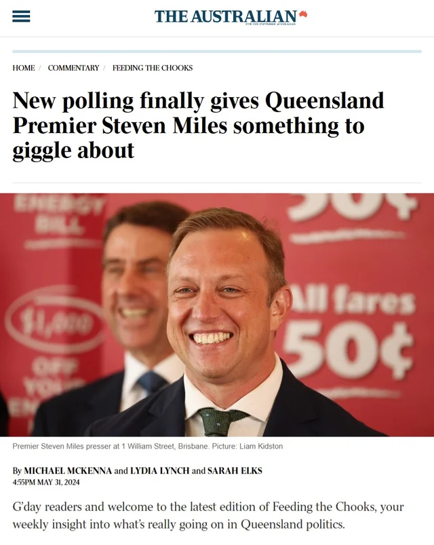This screenshot has height=545, width=434.
Task: Open the hamburger navigation menu
Action: [x=21, y=16]
